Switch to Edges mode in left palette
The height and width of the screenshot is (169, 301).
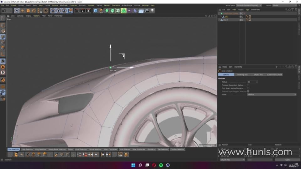[3, 42]
